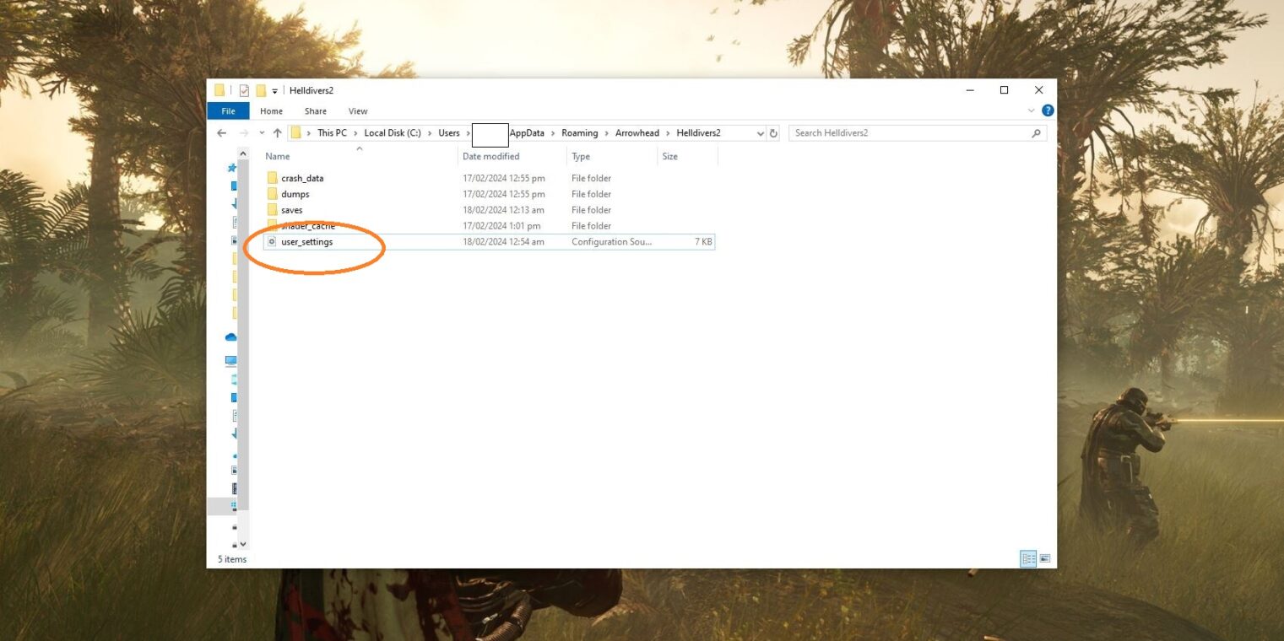Select the user_settings file
The height and width of the screenshot is (641, 1284).
pos(307,242)
